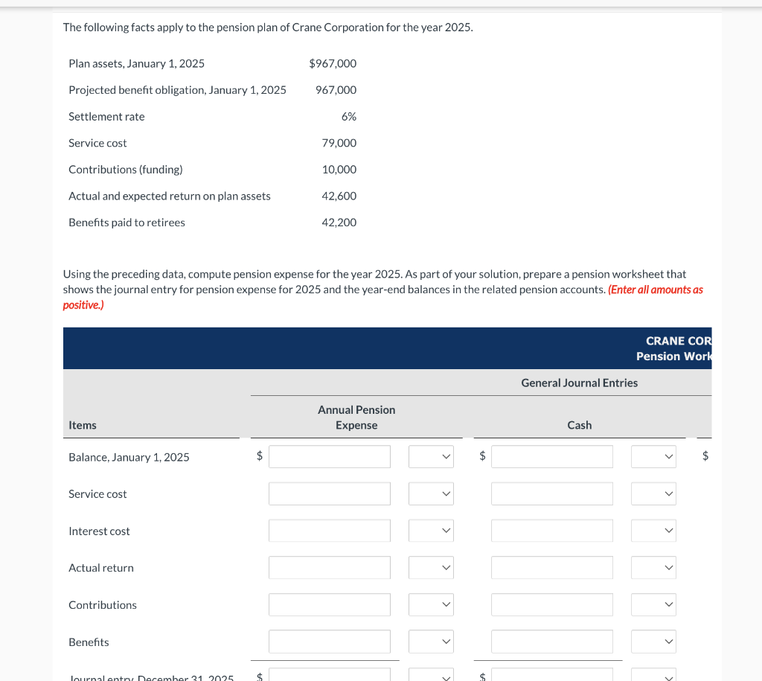Screen dimensions: 762x681
Task: Click the Balance January 1 pension expense amount field
Action: click(x=330, y=456)
